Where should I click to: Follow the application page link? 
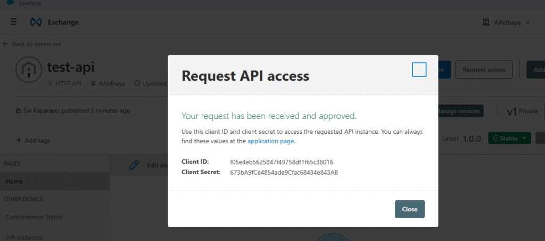click(271, 141)
